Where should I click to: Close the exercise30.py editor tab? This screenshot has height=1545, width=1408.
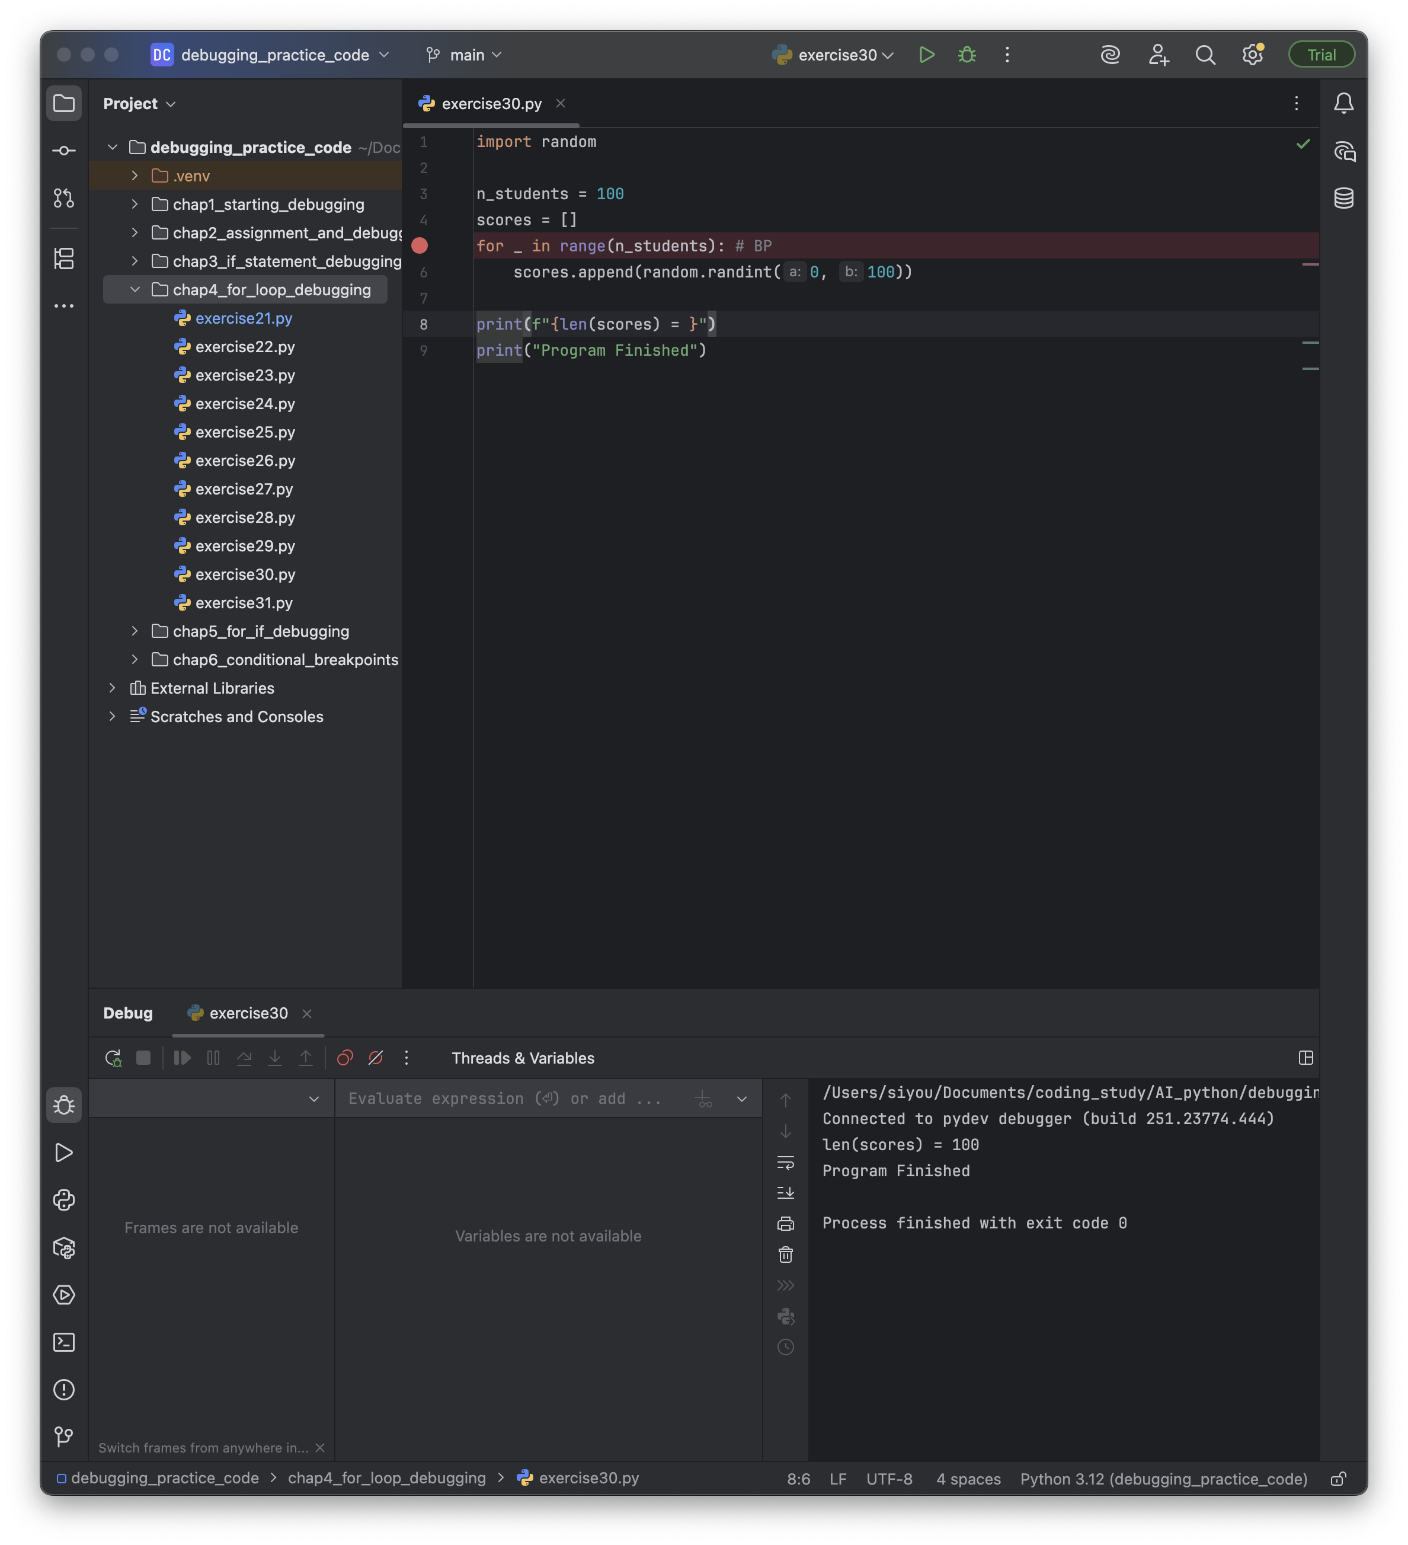tap(560, 104)
